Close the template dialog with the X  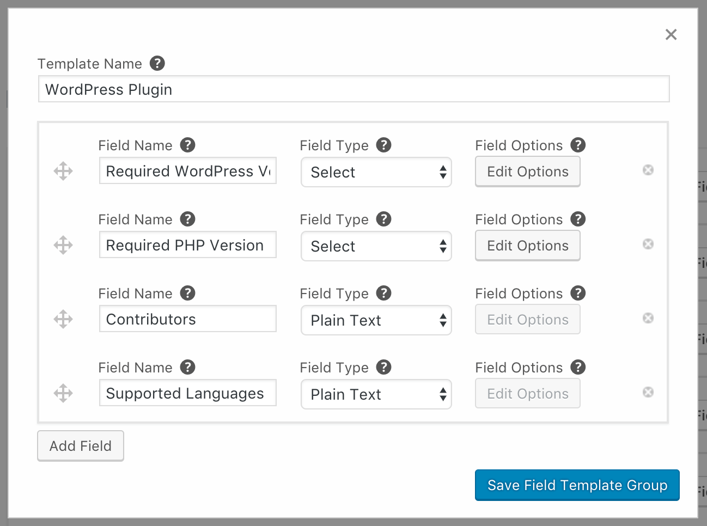671,35
